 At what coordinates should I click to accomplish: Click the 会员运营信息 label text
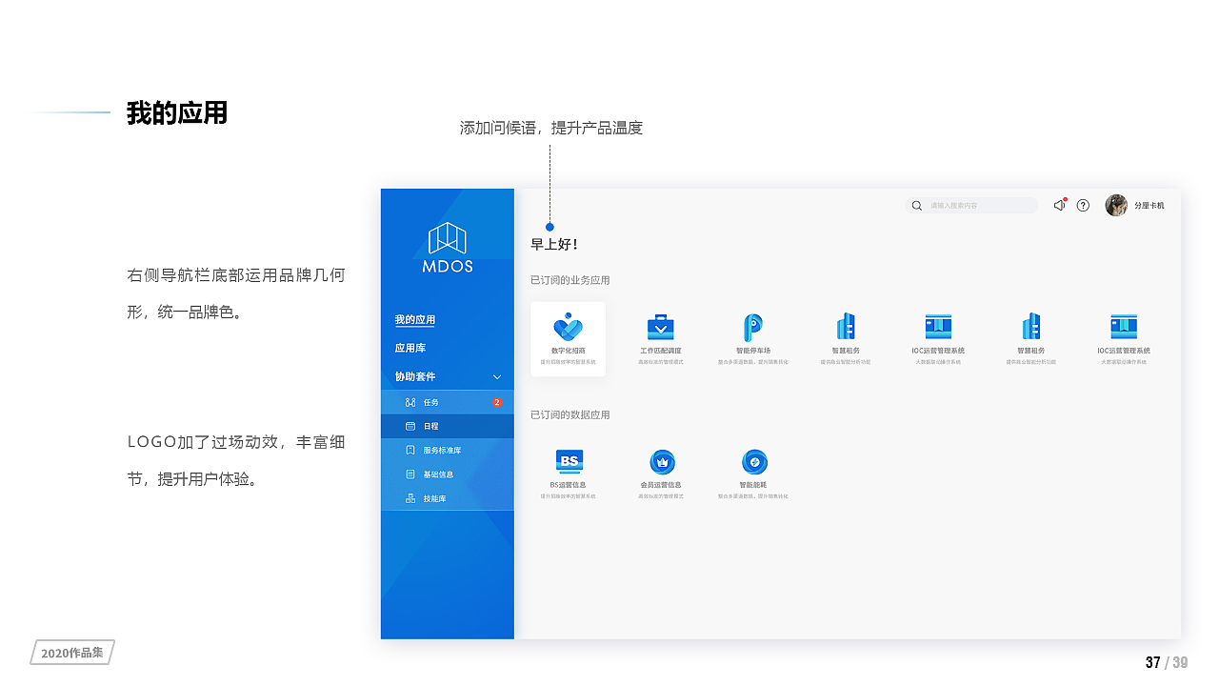[x=661, y=485]
